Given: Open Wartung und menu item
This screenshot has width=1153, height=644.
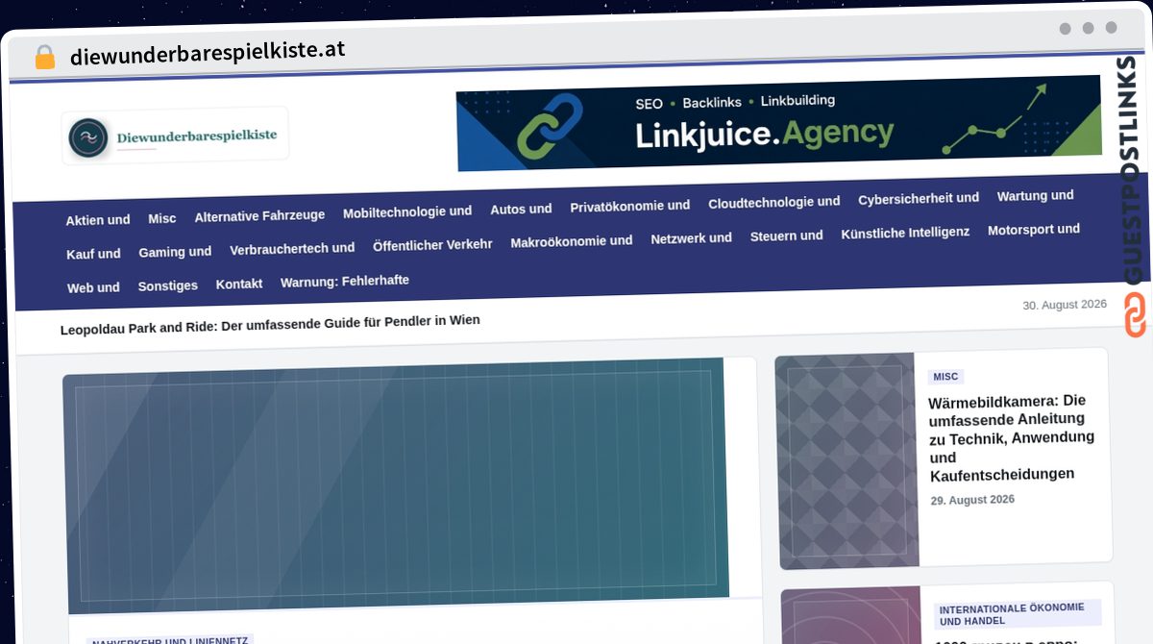Looking at the screenshot, I should (1036, 195).
